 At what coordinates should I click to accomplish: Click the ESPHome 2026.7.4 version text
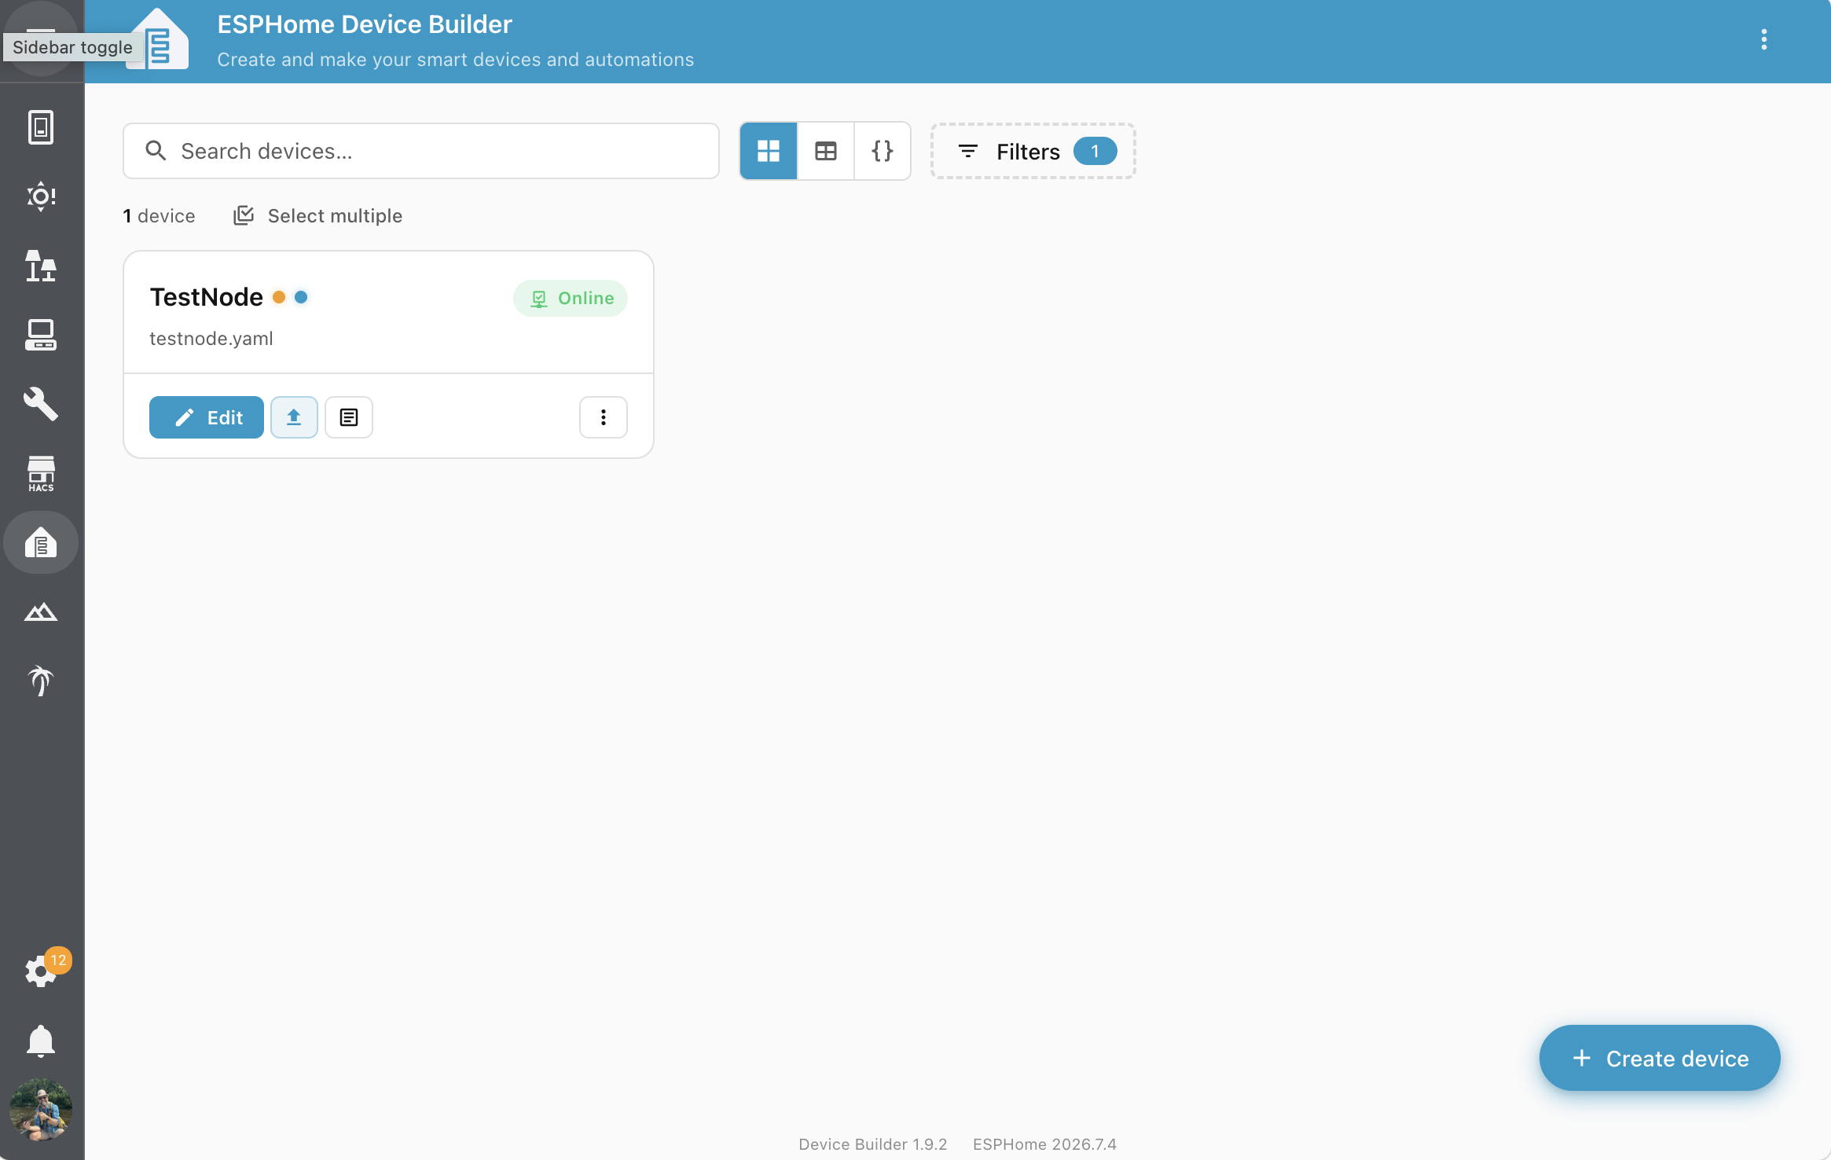[x=1044, y=1144]
